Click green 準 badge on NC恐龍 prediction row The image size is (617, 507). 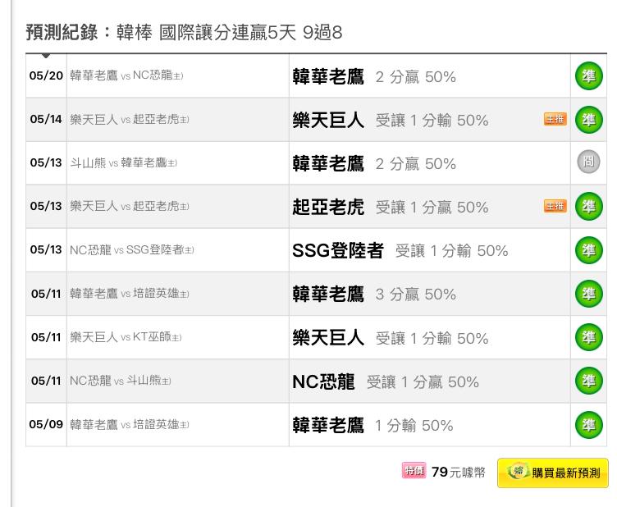pos(588,381)
